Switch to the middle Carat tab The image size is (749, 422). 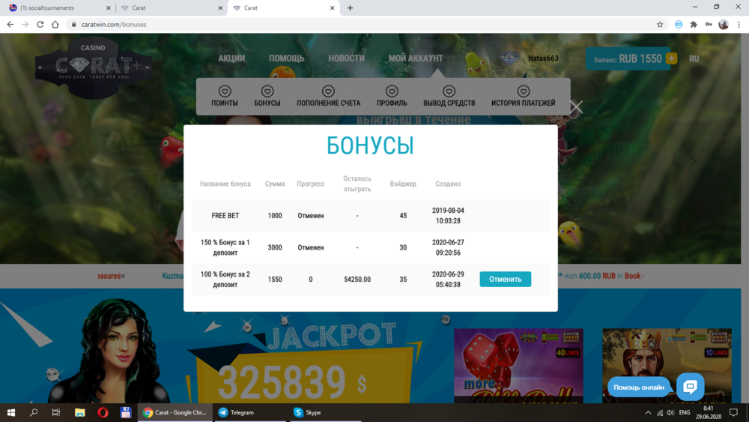pyautogui.click(x=171, y=7)
